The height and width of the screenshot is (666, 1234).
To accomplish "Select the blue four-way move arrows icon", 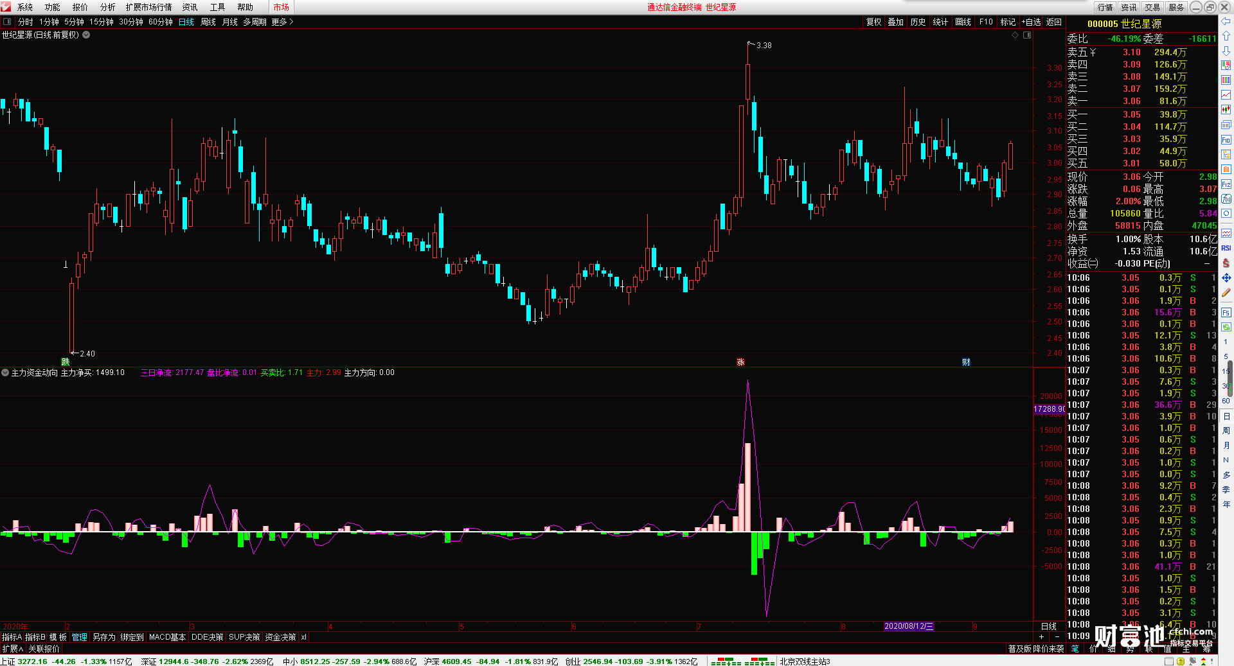I will click(1226, 277).
